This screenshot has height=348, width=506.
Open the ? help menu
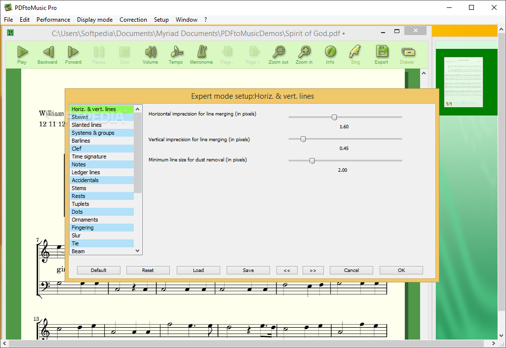pos(205,20)
